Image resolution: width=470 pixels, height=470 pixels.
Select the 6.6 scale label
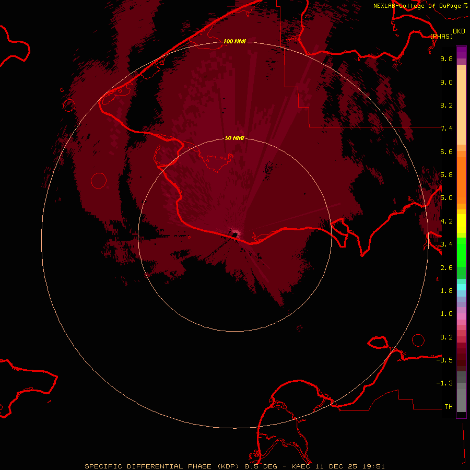pos(446,151)
